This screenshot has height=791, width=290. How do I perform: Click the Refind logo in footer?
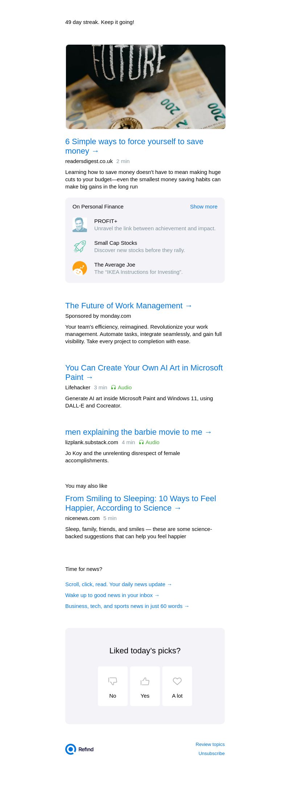pyautogui.click(x=80, y=749)
